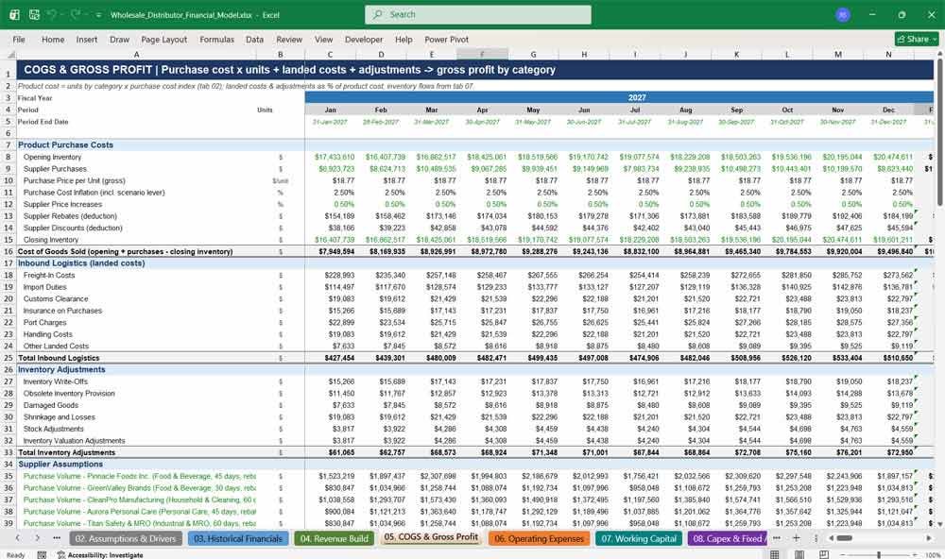Screen dimensions: 945x559
Task: Click the zoom out minus button
Action: (842, 554)
